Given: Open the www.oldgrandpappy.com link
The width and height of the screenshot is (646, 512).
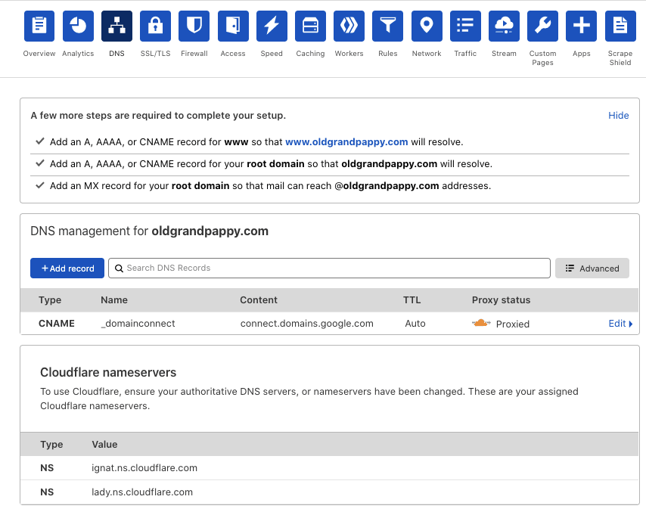Looking at the screenshot, I should point(346,141).
